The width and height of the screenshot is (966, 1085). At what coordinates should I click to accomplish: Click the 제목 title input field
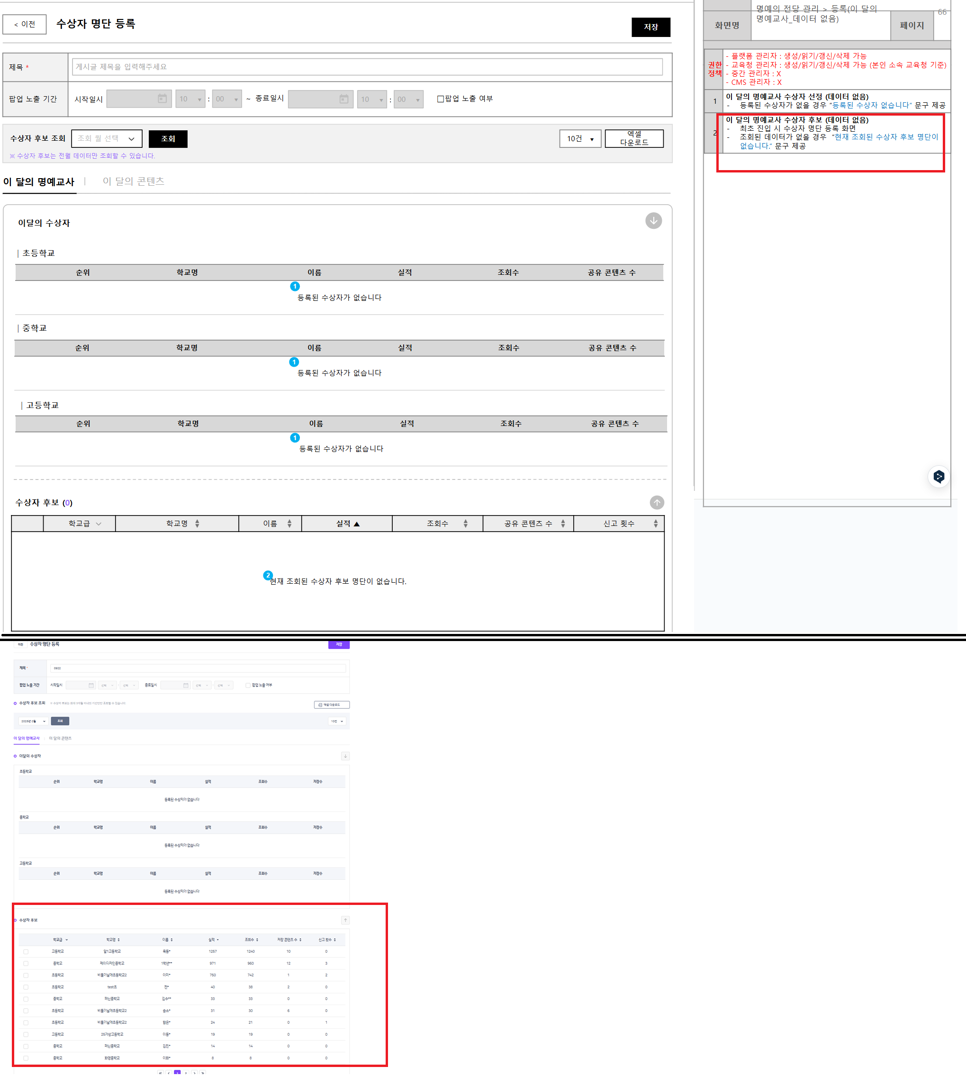[367, 67]
